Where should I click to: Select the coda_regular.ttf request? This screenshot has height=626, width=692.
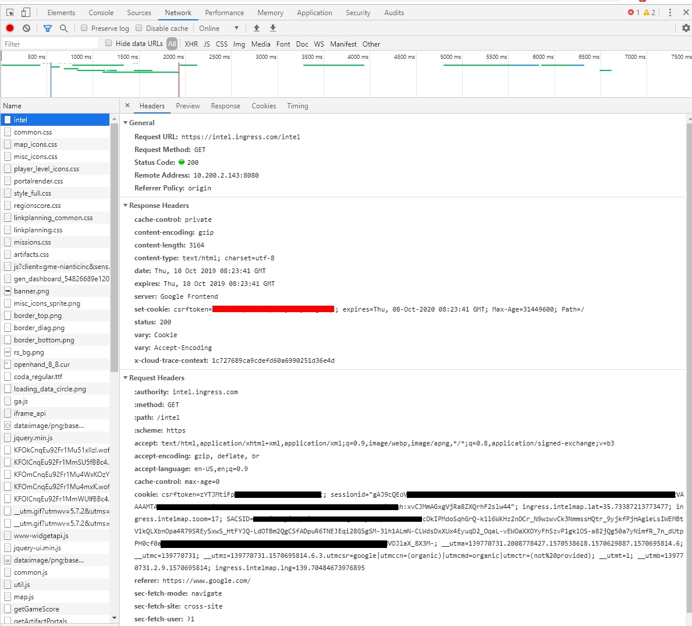pos(55,377)
